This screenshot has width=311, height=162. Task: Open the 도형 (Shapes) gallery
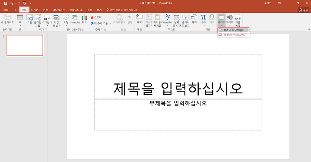point(66,20)
